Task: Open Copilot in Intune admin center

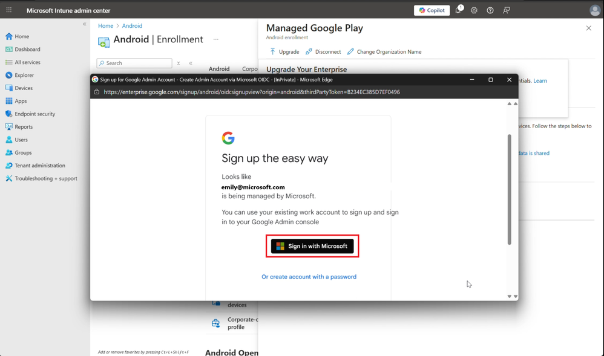Action: [x=432, y=10]
